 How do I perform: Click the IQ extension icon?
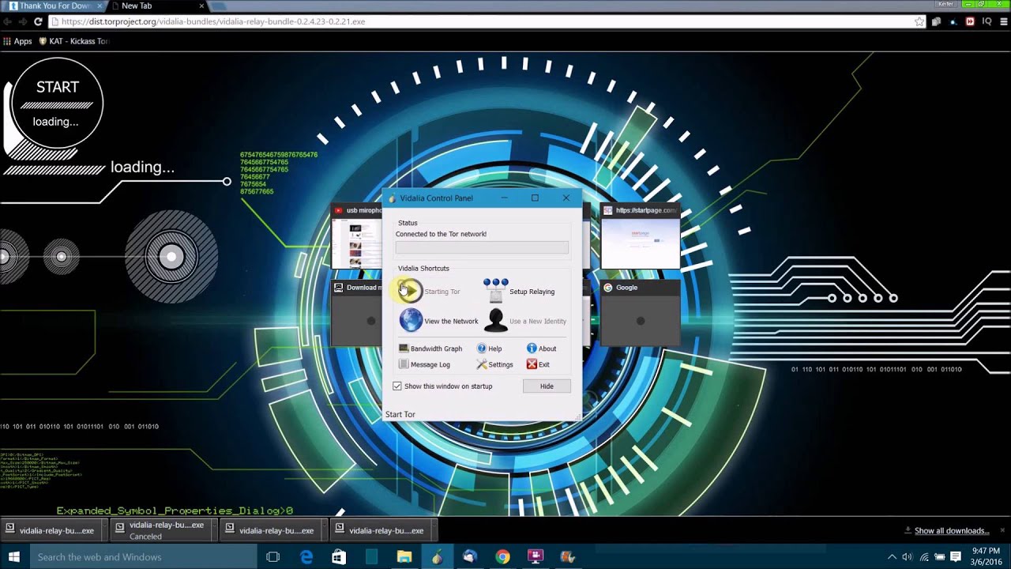click(987, 21)
